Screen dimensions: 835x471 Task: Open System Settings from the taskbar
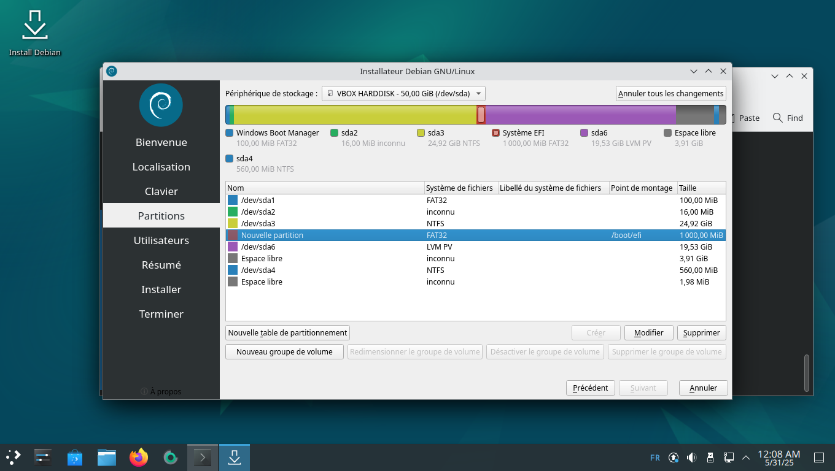42,457
